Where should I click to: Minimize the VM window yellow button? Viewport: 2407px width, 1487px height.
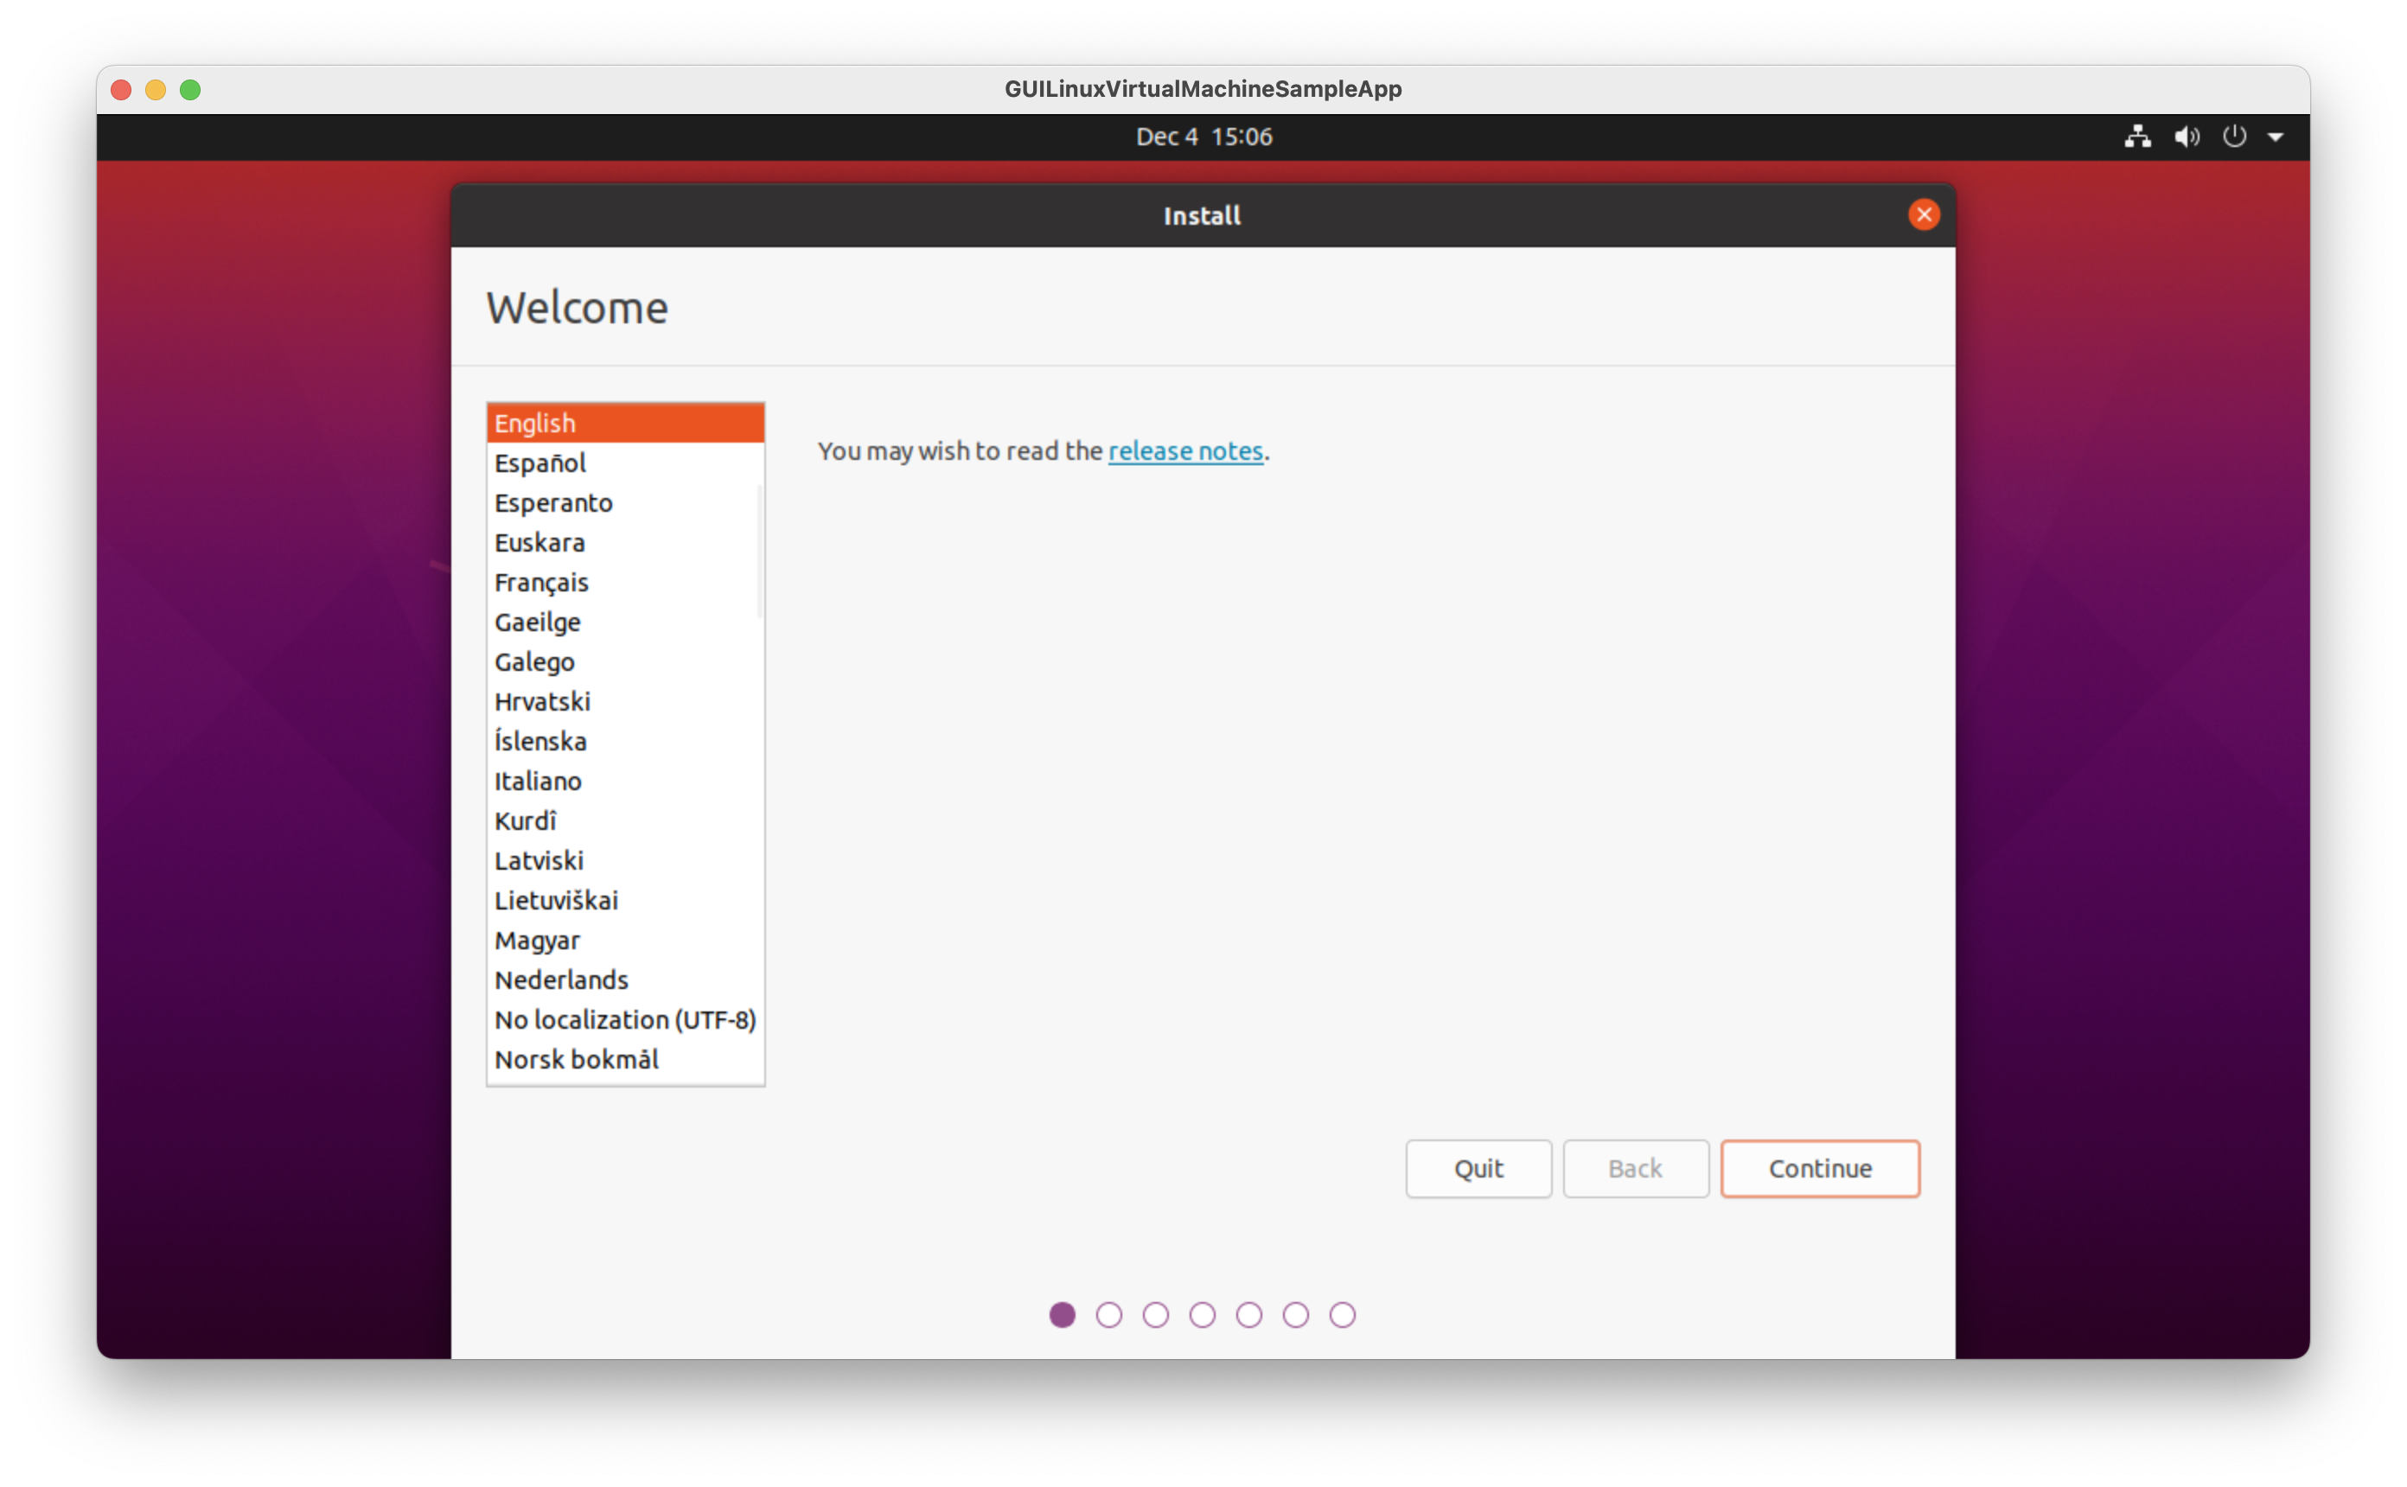(x=156, y=90)
